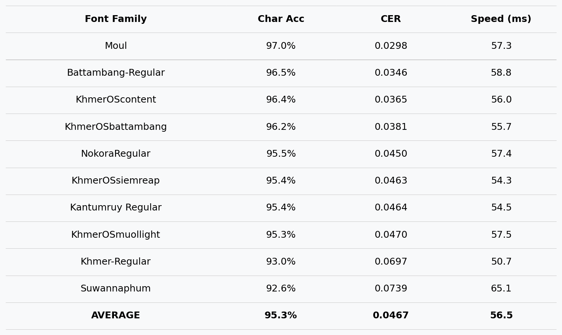Click the average speed value 56.5
Image resolution: width=562 pixels, height=335 pixels.
[x=501, y=316]
